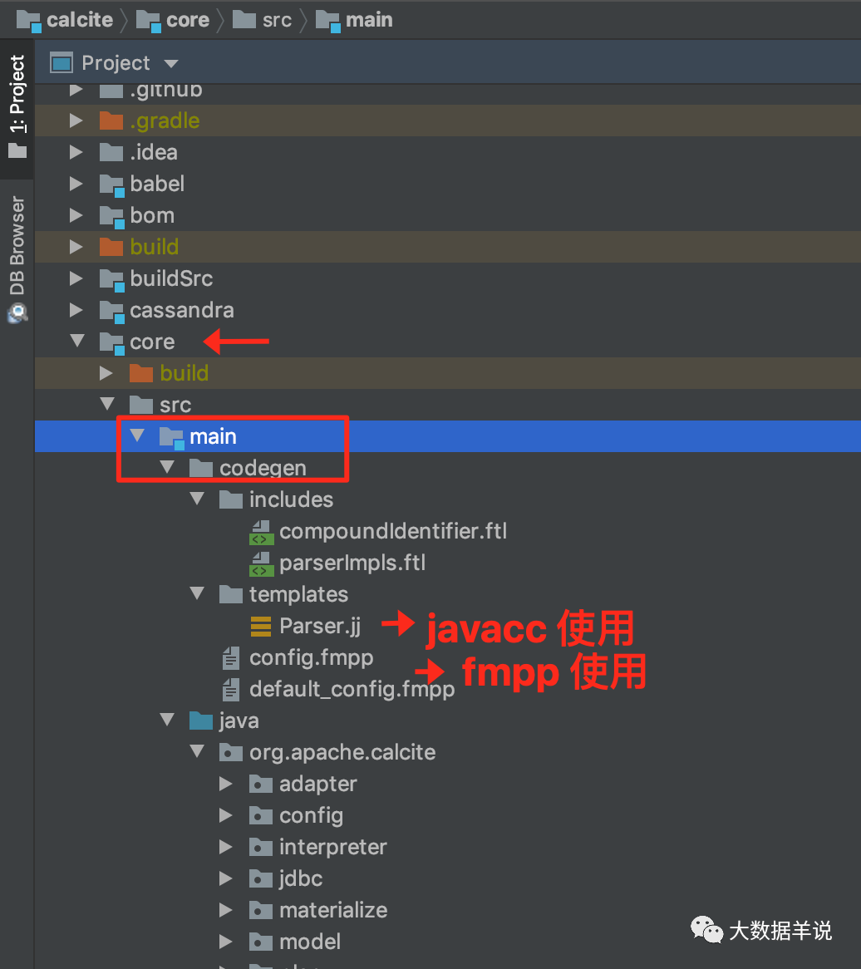Screen dimensions: 861x969
Task: Open default_config.fmpp file
Action: pos(352,689)
